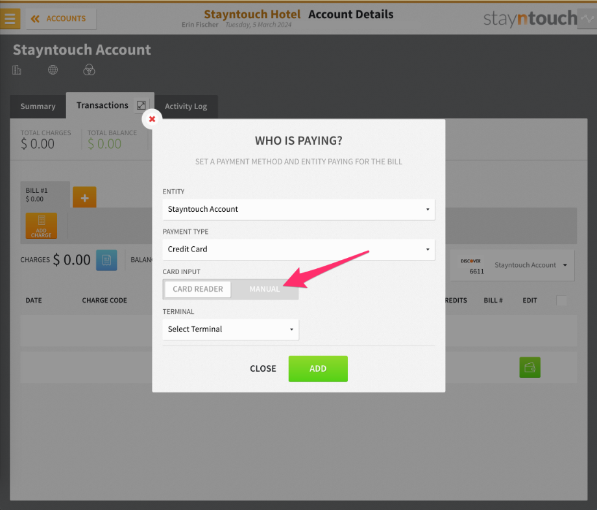
Task: Switch to the Activity Log tab
Action: (186, 107)
